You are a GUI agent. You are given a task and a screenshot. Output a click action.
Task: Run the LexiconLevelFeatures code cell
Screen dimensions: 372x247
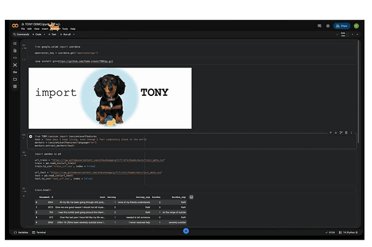pos(30,136)
